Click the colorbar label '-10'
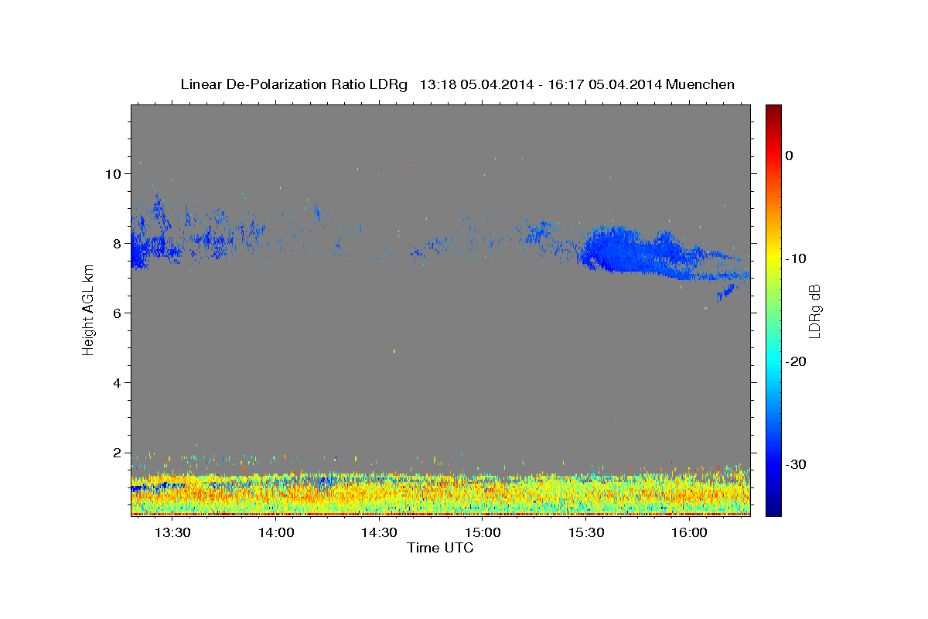928x619 pixels. [796, 258]
